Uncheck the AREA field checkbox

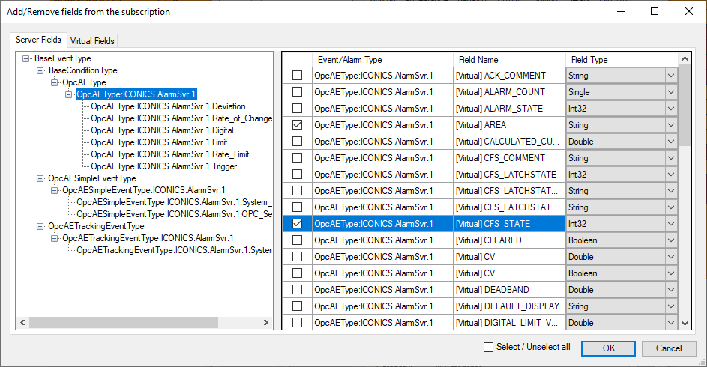(x=298, y=125)
